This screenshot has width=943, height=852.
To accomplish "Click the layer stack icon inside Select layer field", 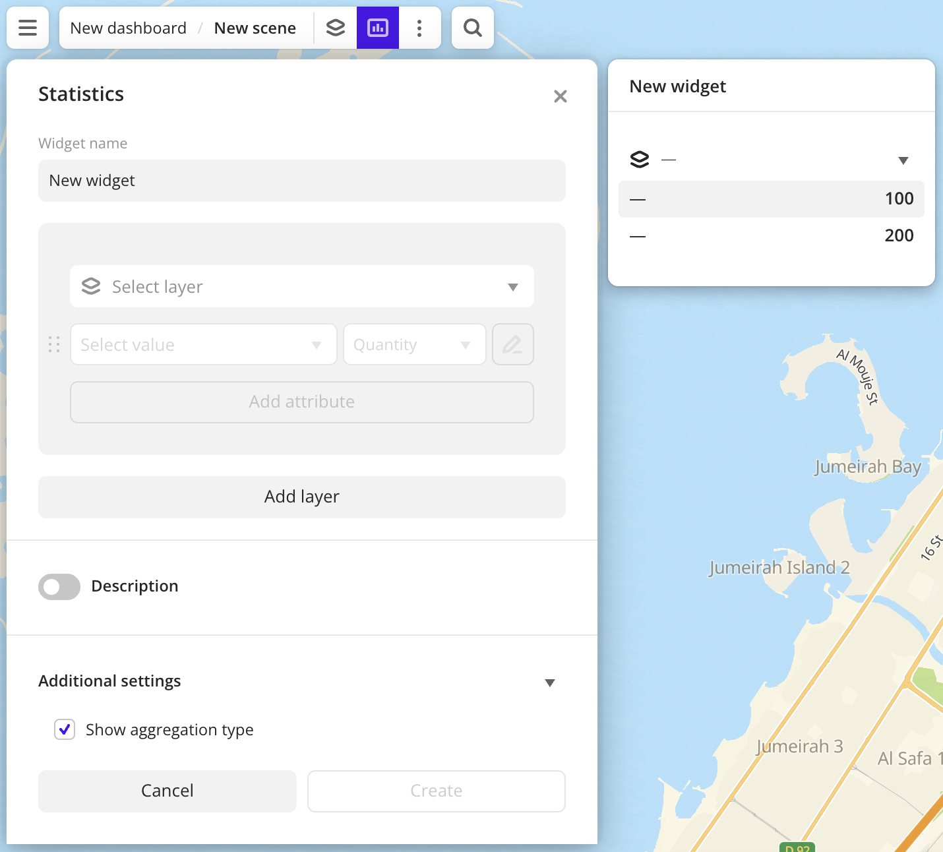I will (90, 286).
